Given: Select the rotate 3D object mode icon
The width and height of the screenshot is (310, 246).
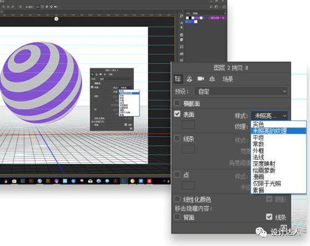Looking at the screenshot, I should click(38, 7).
